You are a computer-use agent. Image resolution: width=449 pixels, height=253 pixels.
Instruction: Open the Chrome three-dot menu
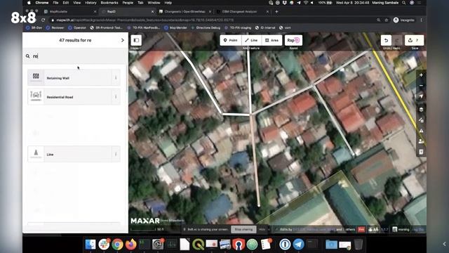click(x=421, y=20)
